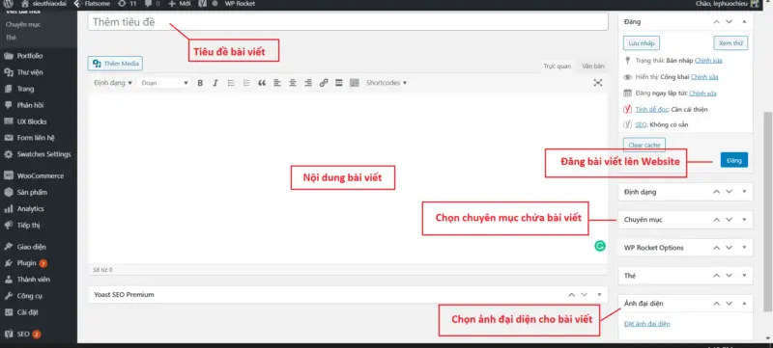
Task: Edit Trạng thái status via Chỉnh sửa
Action: point(708,61)
